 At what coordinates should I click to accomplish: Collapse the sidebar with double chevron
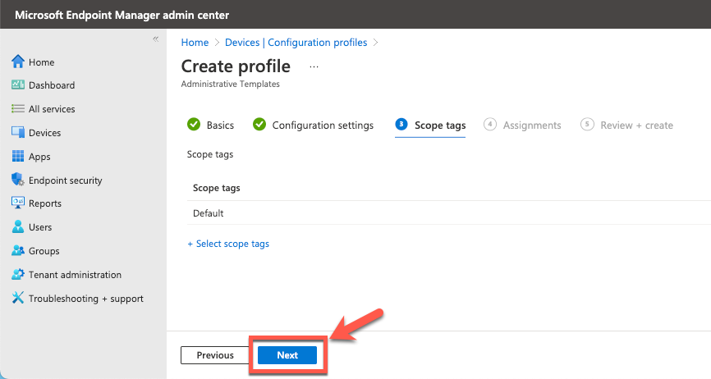coord(155,39)
